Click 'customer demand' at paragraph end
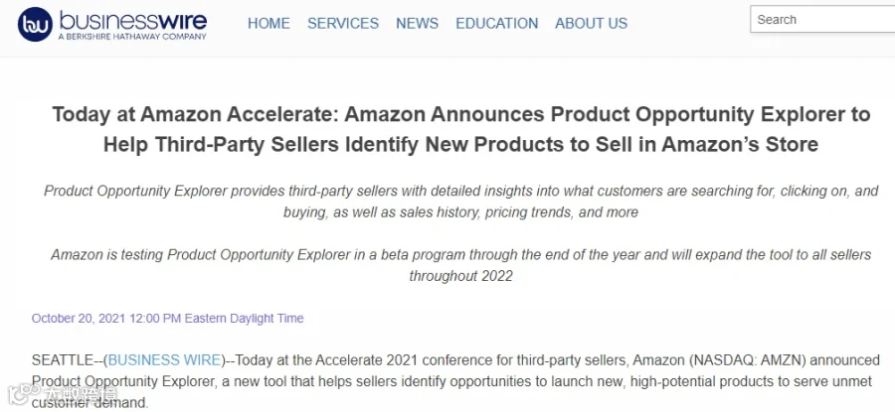 coord(88,403)
